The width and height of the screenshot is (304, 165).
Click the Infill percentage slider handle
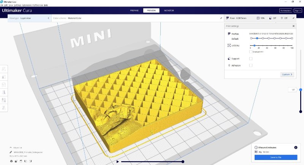coord(254,45)
